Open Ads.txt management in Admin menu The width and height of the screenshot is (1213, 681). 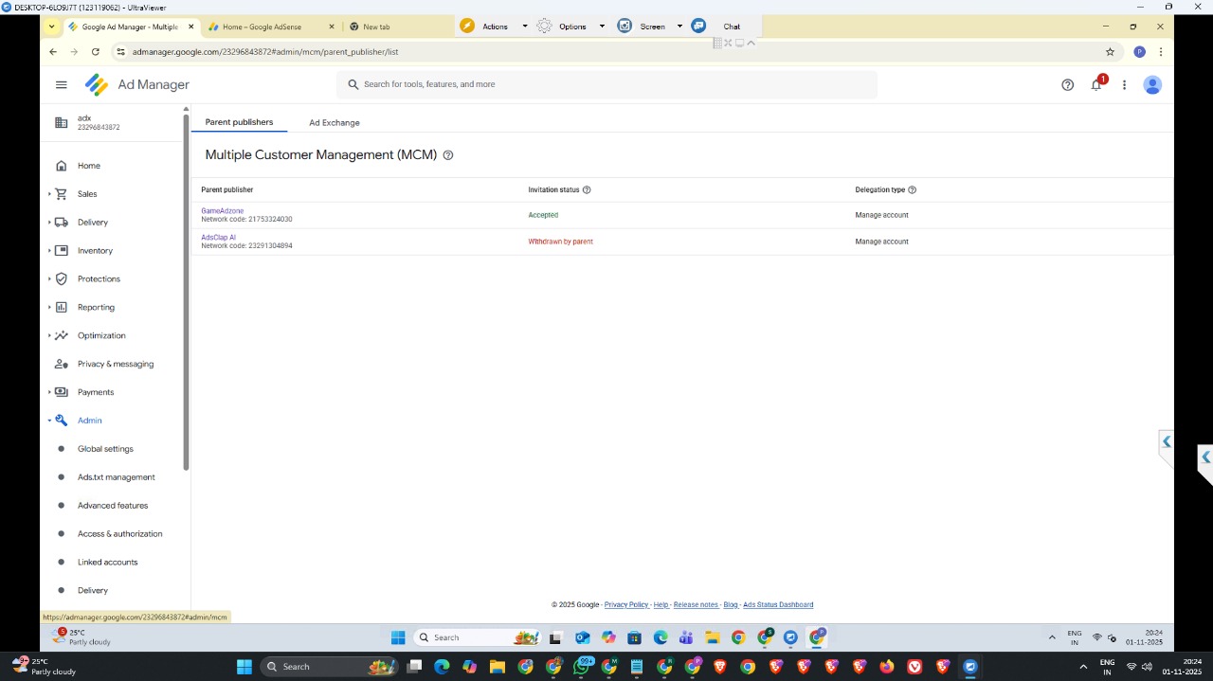tap(116, 477)
